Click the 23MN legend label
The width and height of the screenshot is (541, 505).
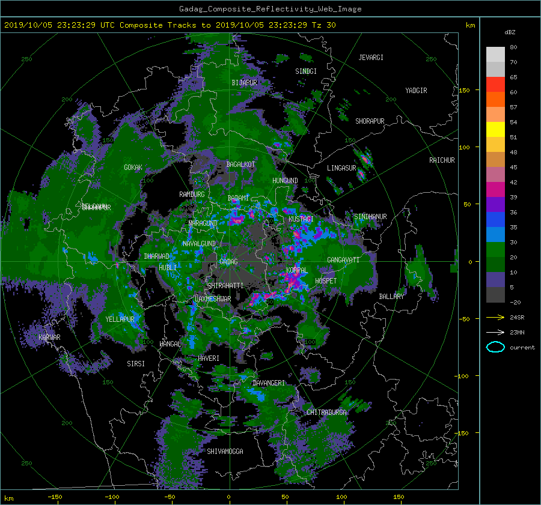tap(517, 332)
